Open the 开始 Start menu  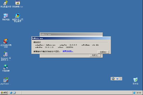(x=4, y=93)
